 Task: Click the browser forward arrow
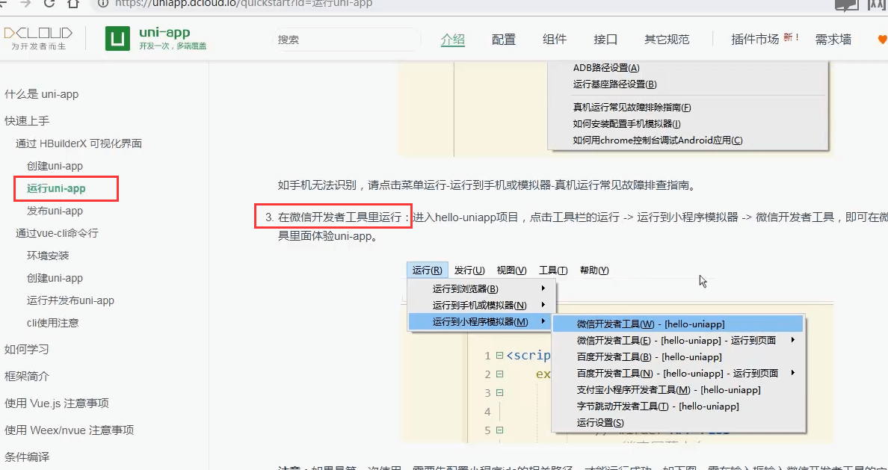[x=25, y=3]
